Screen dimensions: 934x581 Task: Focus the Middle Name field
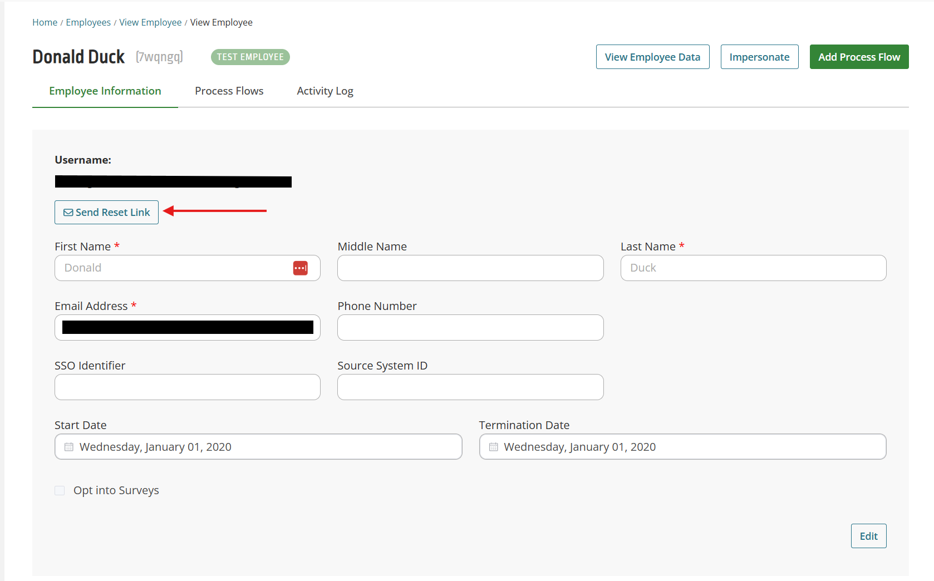point(470,268)
